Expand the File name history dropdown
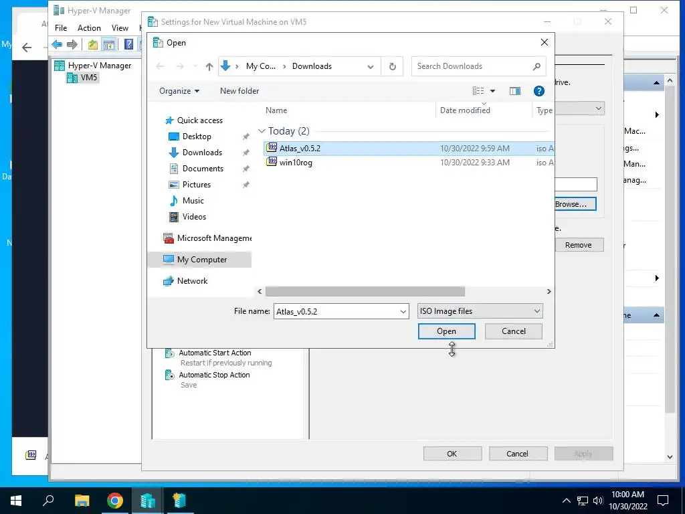 (x=403, y=312)
